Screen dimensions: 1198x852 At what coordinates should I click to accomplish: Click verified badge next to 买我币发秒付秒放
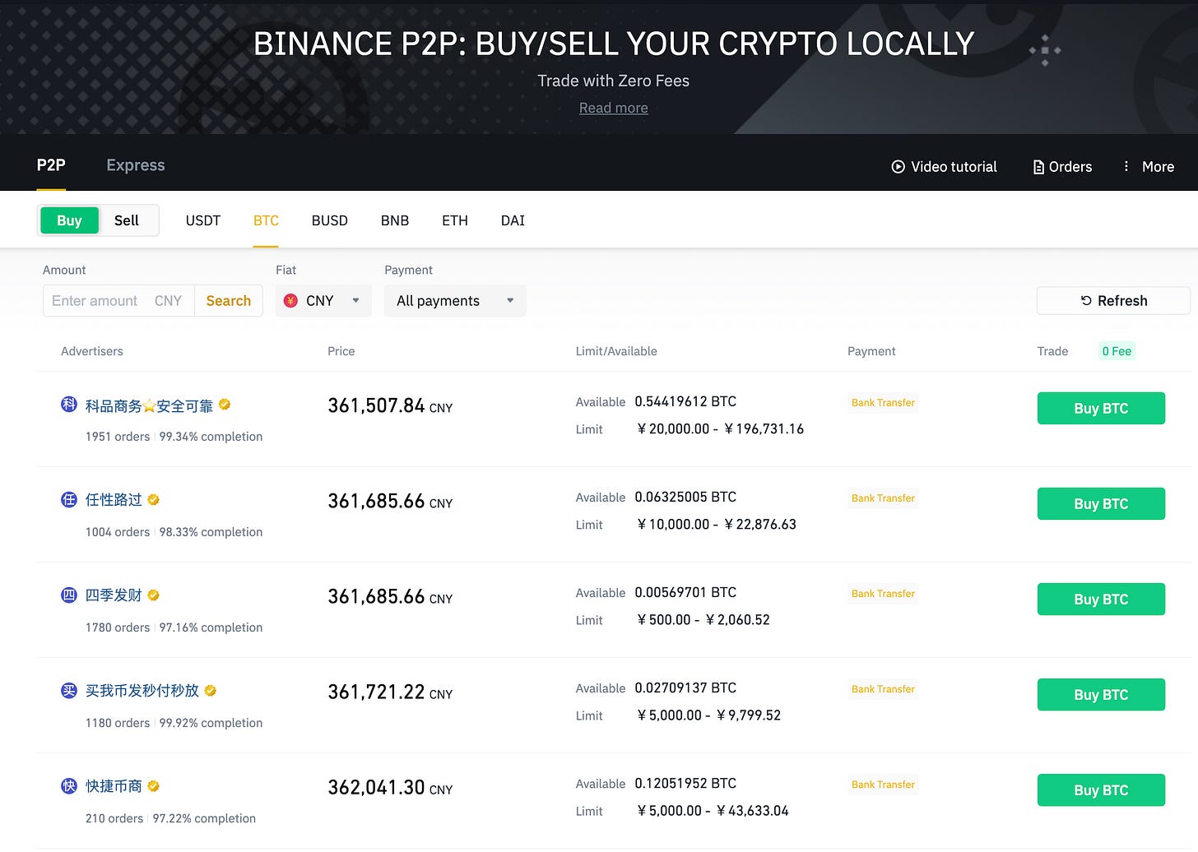click(211, 691)
